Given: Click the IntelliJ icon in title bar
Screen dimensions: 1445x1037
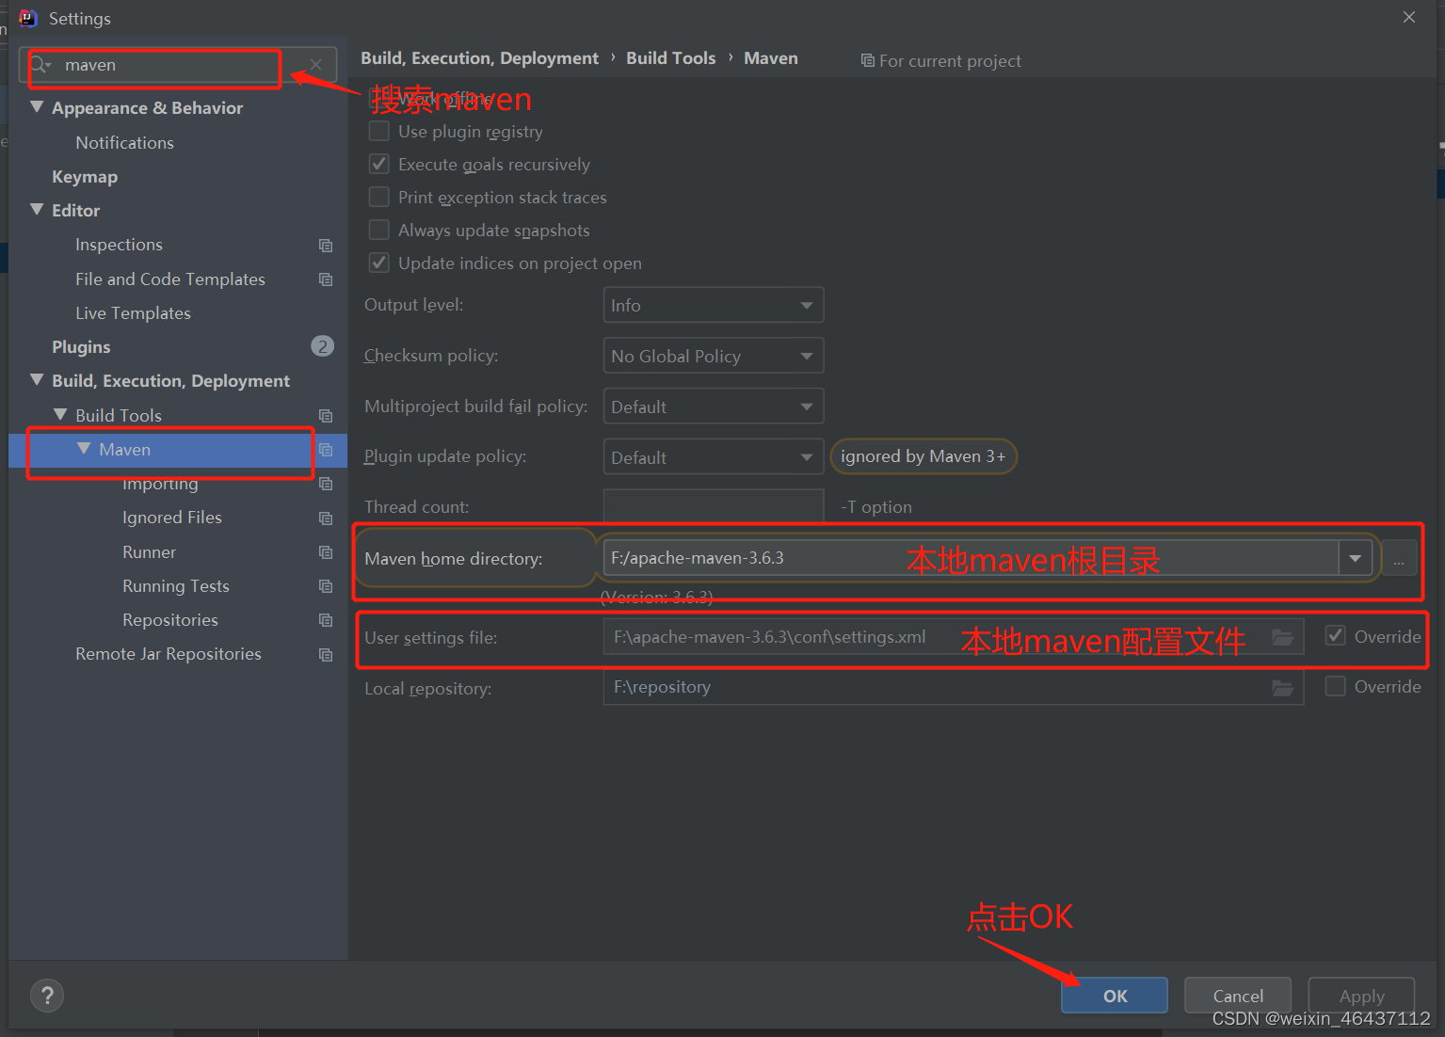Looking at the screenshot, I should click(x=28, y=18).
